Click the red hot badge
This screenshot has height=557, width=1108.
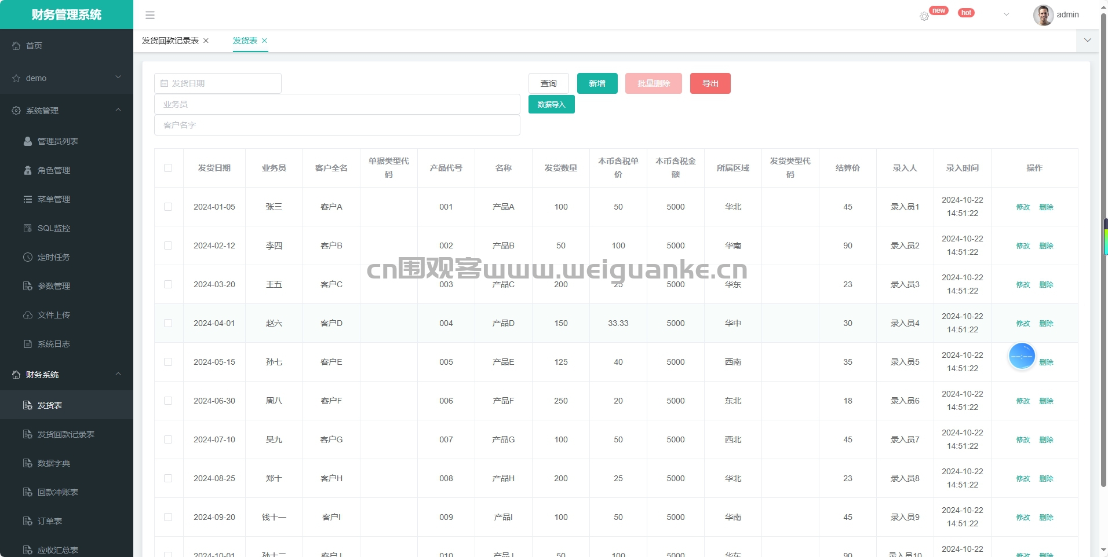[x=967, y=13]
